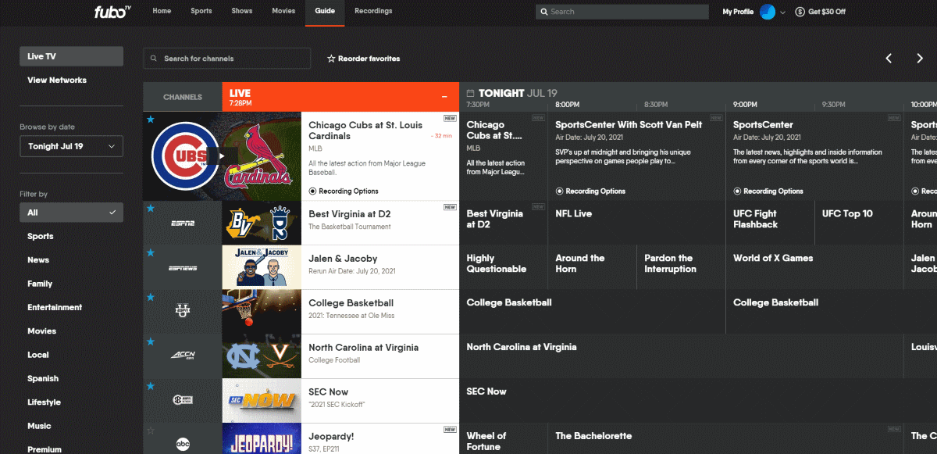Open the profile dropdown chevron
Screen dimensions: 937x454
click(781, 12)
